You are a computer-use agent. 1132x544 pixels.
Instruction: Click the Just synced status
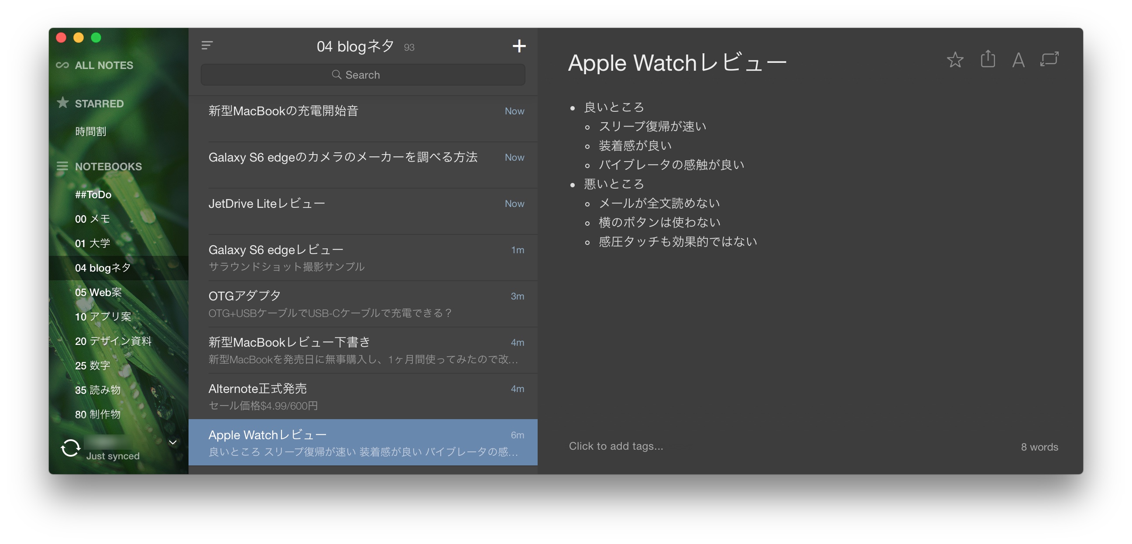pyautogui.click(x=113, y=456)
